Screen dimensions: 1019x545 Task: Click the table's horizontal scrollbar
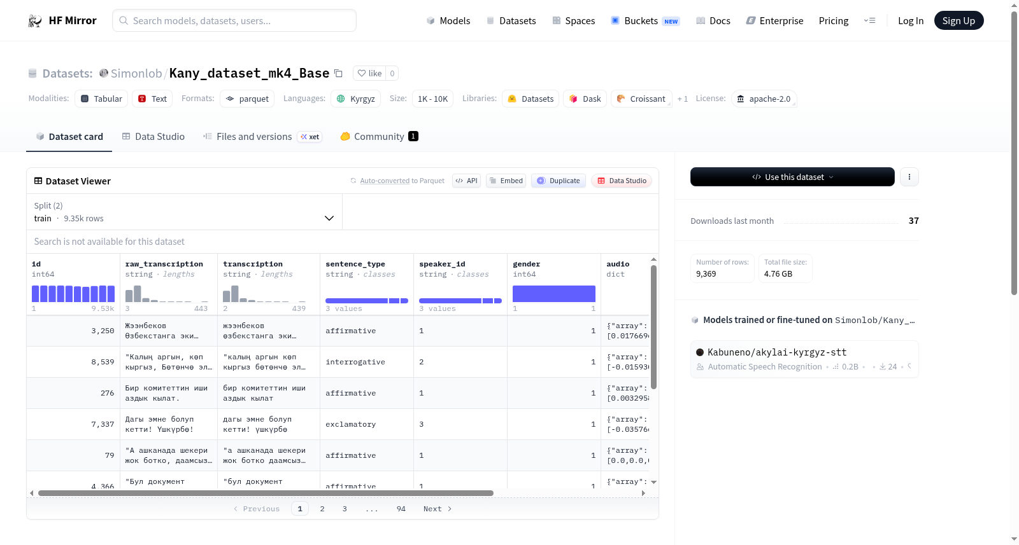coord(266,493)
